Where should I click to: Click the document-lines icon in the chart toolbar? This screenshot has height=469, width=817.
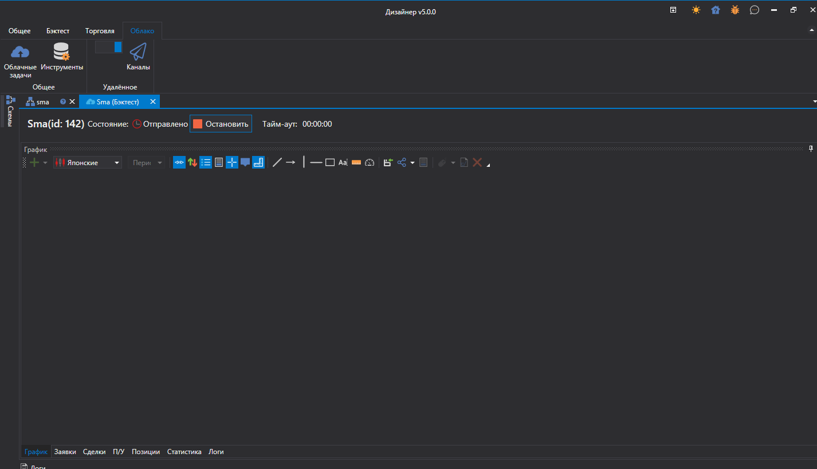click(x=219, y=163)
